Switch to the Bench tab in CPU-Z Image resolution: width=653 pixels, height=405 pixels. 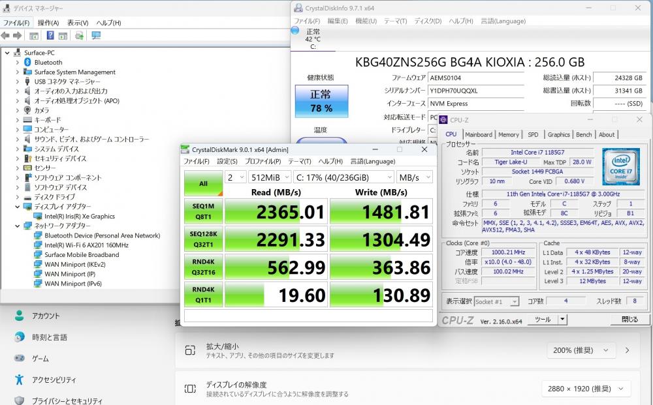(584, 134)
